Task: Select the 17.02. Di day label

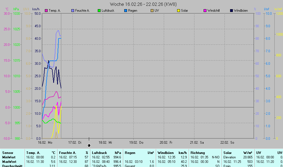Action: point(75,143)
